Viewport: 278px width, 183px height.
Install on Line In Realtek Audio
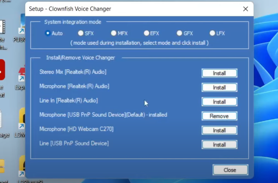point(219,102)
